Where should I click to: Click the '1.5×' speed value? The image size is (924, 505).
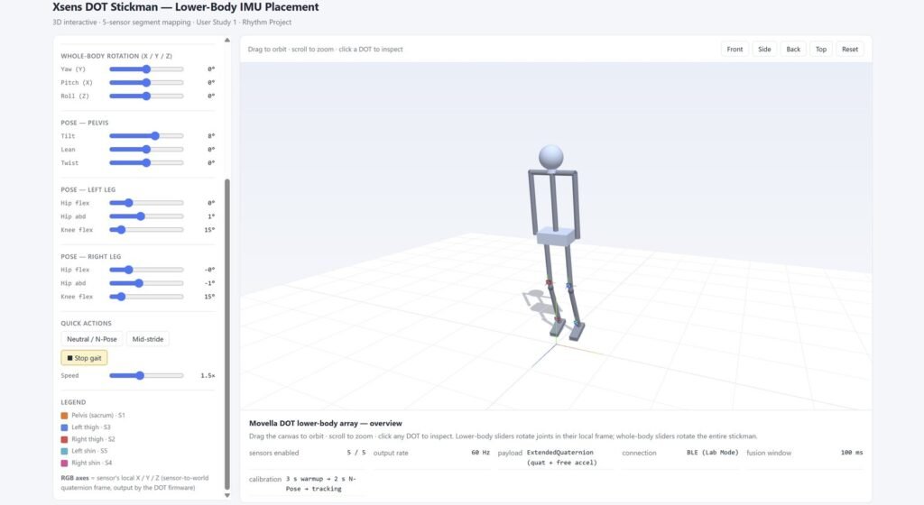pos(208,375)
